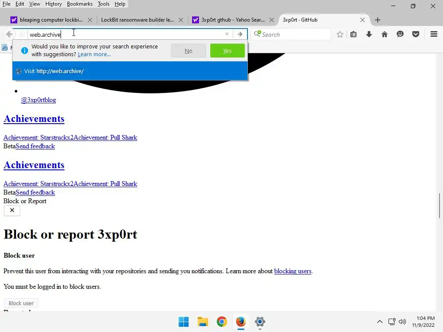Accept search suggestions with Yes

click(x=228, y=51)
